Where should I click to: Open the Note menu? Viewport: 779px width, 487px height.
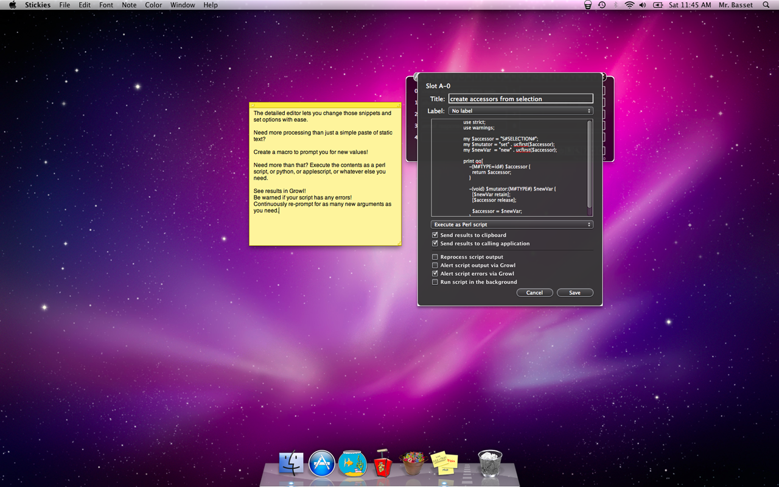tap(129, 5)
